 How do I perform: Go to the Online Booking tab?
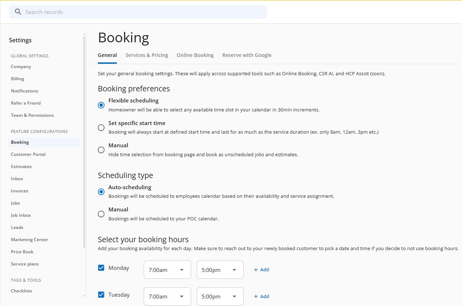point(195,55)
